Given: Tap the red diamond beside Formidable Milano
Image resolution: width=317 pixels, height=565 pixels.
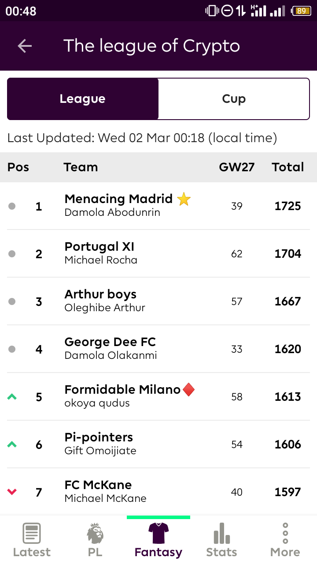Looking at the screenshot, I should click(x=189, y=390).
